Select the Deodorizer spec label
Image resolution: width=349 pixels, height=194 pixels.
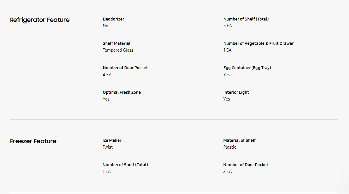(x=113, y=19)
